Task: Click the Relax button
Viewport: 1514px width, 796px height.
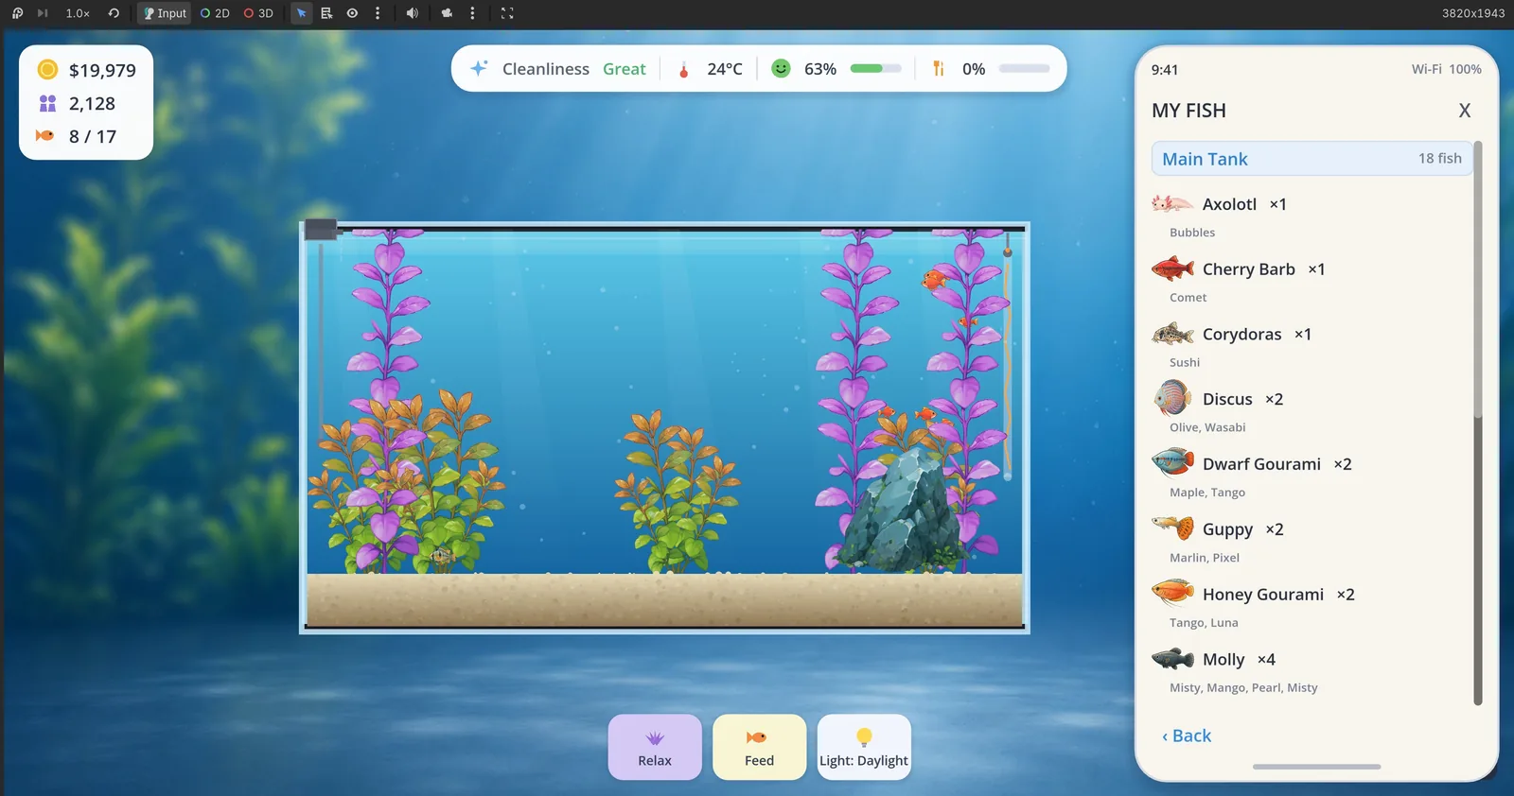Action: pyautogui.click(x=655, y=747)
